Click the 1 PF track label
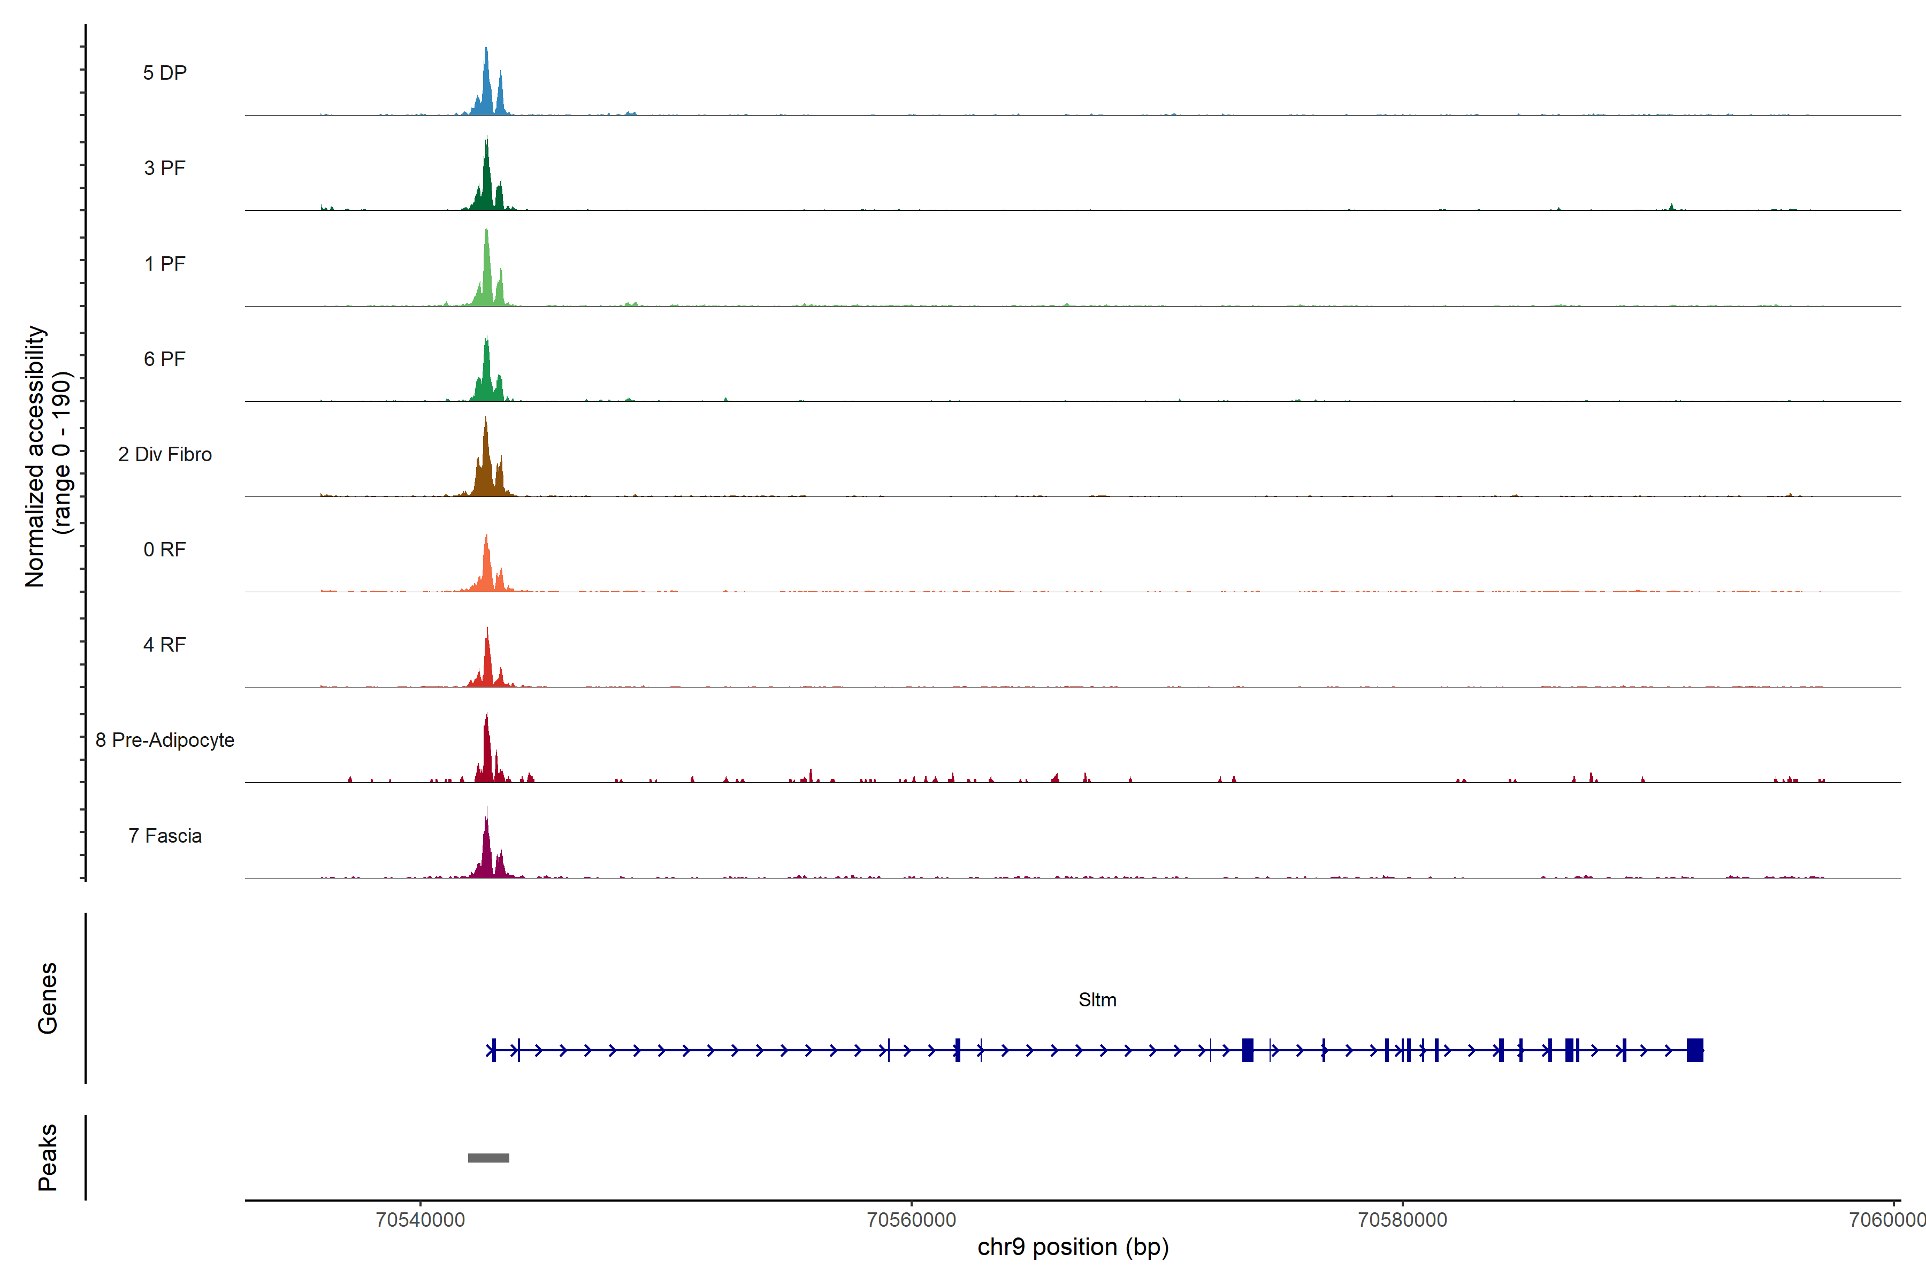The image size is (1926, 1284). [165, 264]
